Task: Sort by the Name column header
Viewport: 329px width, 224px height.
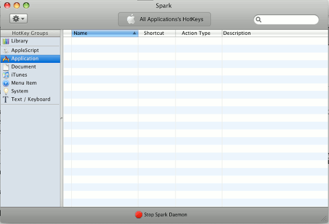Action: (105, 33)
